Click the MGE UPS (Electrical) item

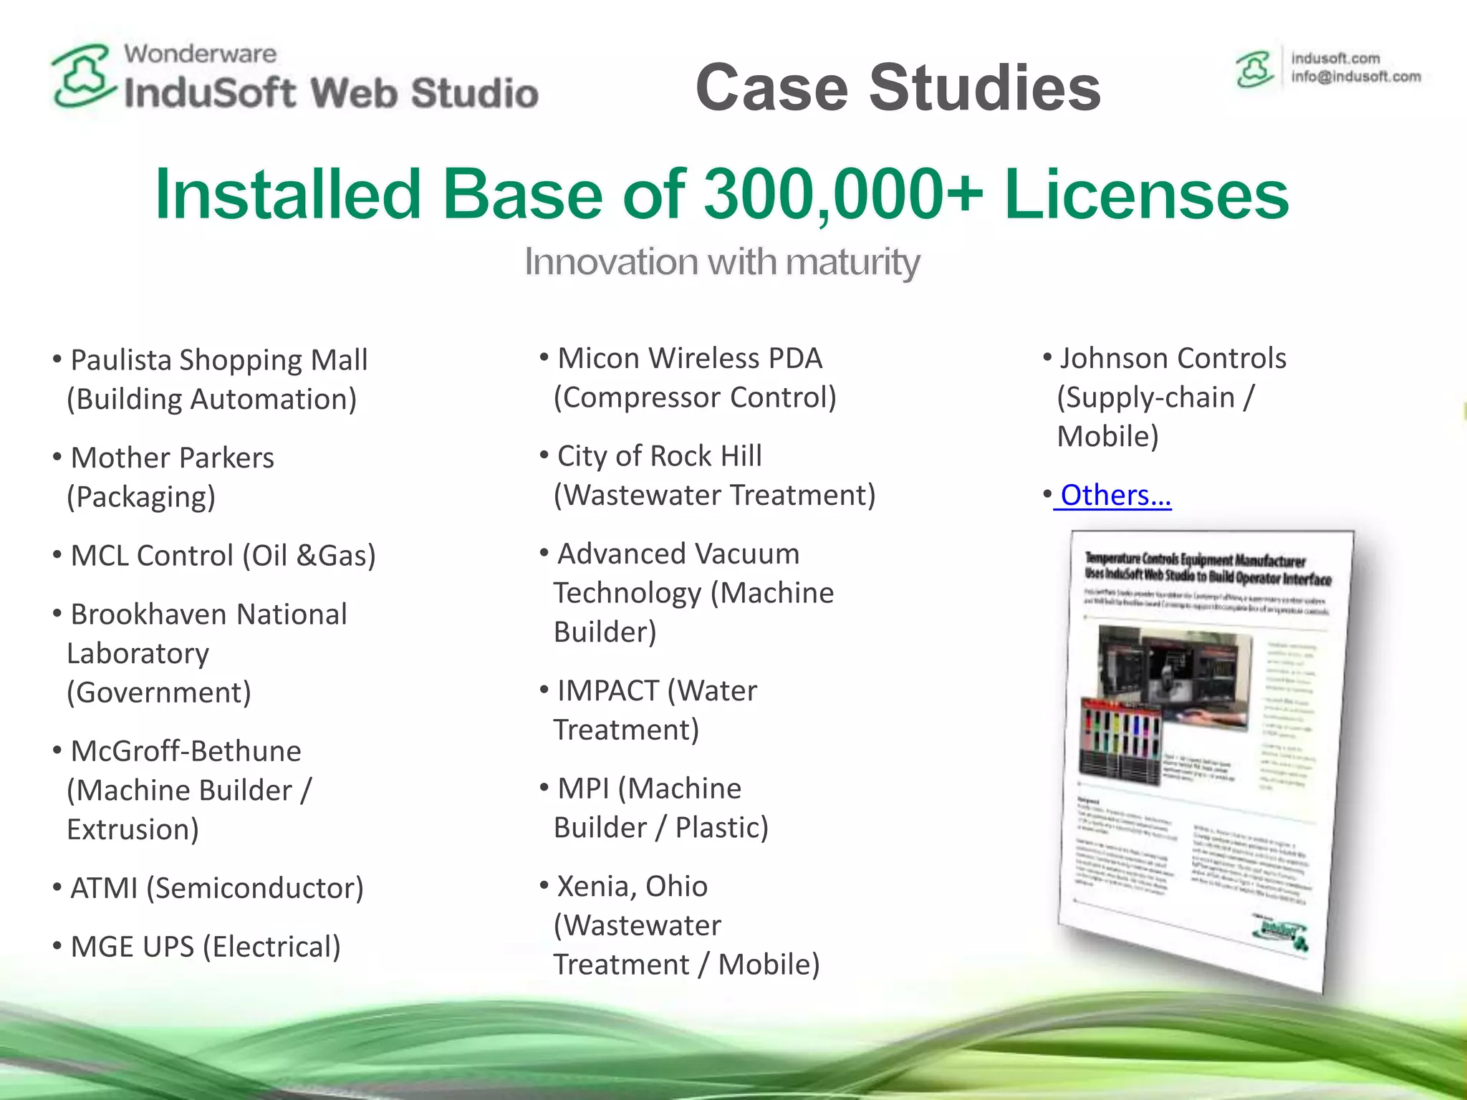pos(205,947)
